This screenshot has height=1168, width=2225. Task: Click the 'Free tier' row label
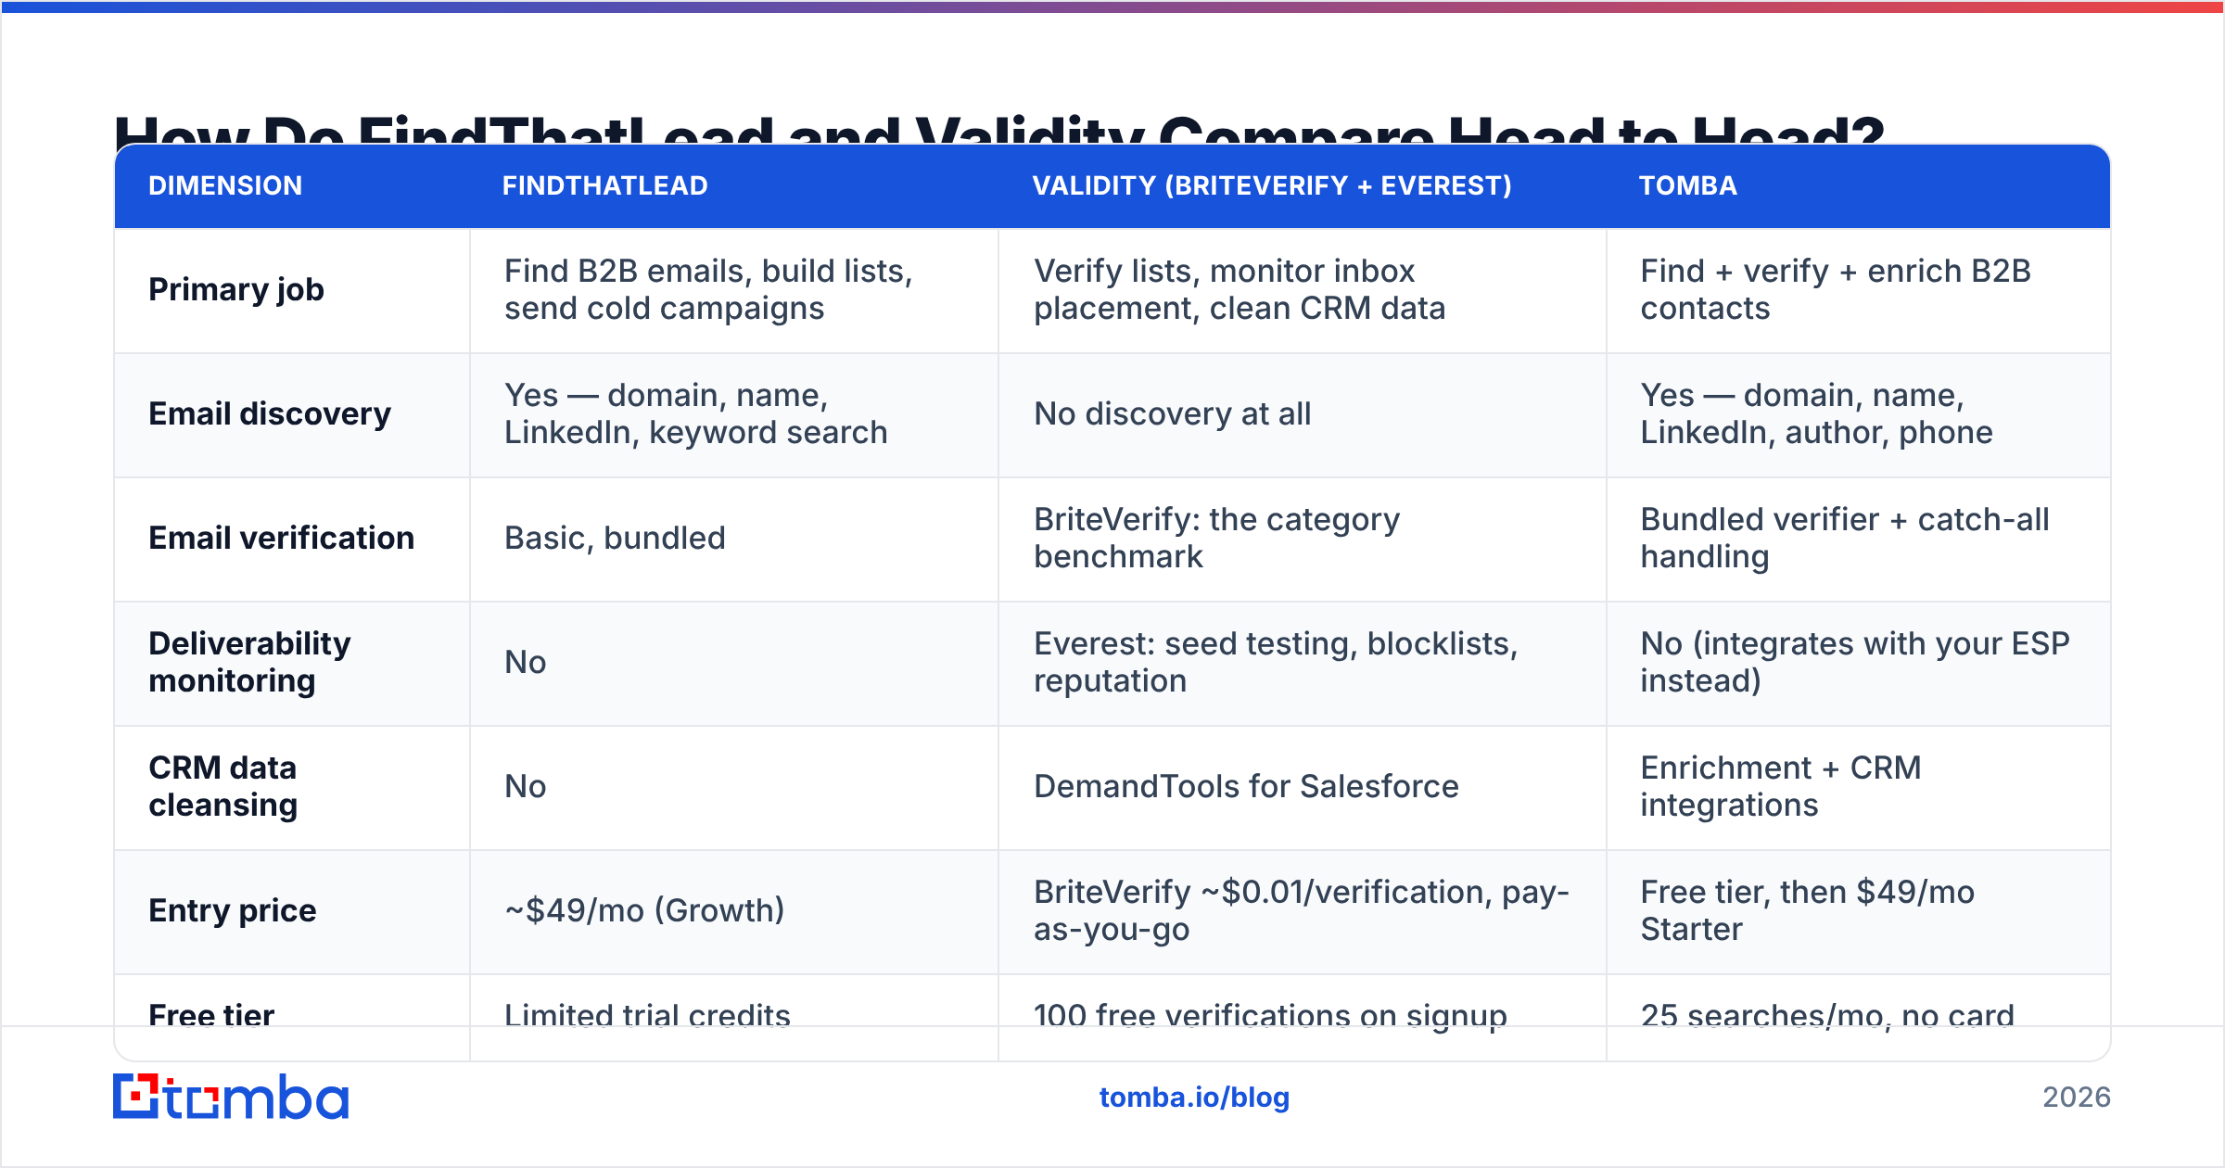click(x=211, y=1016)
